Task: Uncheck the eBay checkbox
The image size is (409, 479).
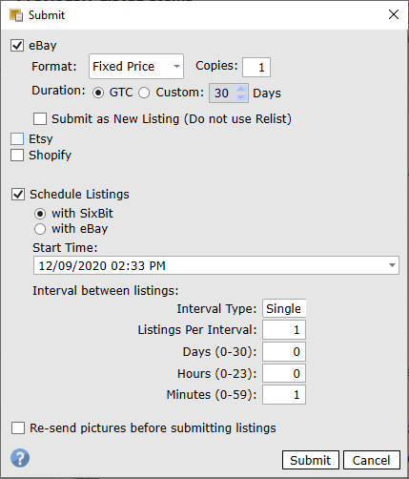Action: [x=17, y=46]
